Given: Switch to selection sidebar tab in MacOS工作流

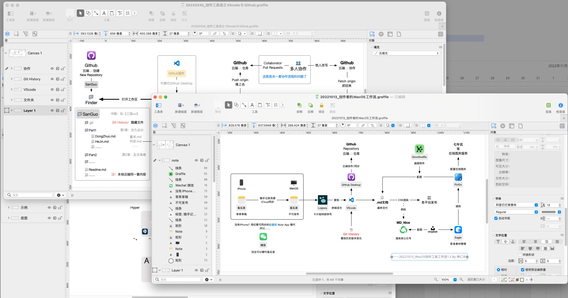Looking at the screenshot, I should [183, 126].
